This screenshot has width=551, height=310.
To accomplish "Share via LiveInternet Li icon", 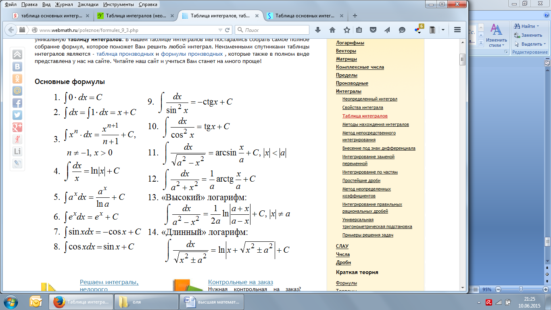I will (x=17, y=151).
